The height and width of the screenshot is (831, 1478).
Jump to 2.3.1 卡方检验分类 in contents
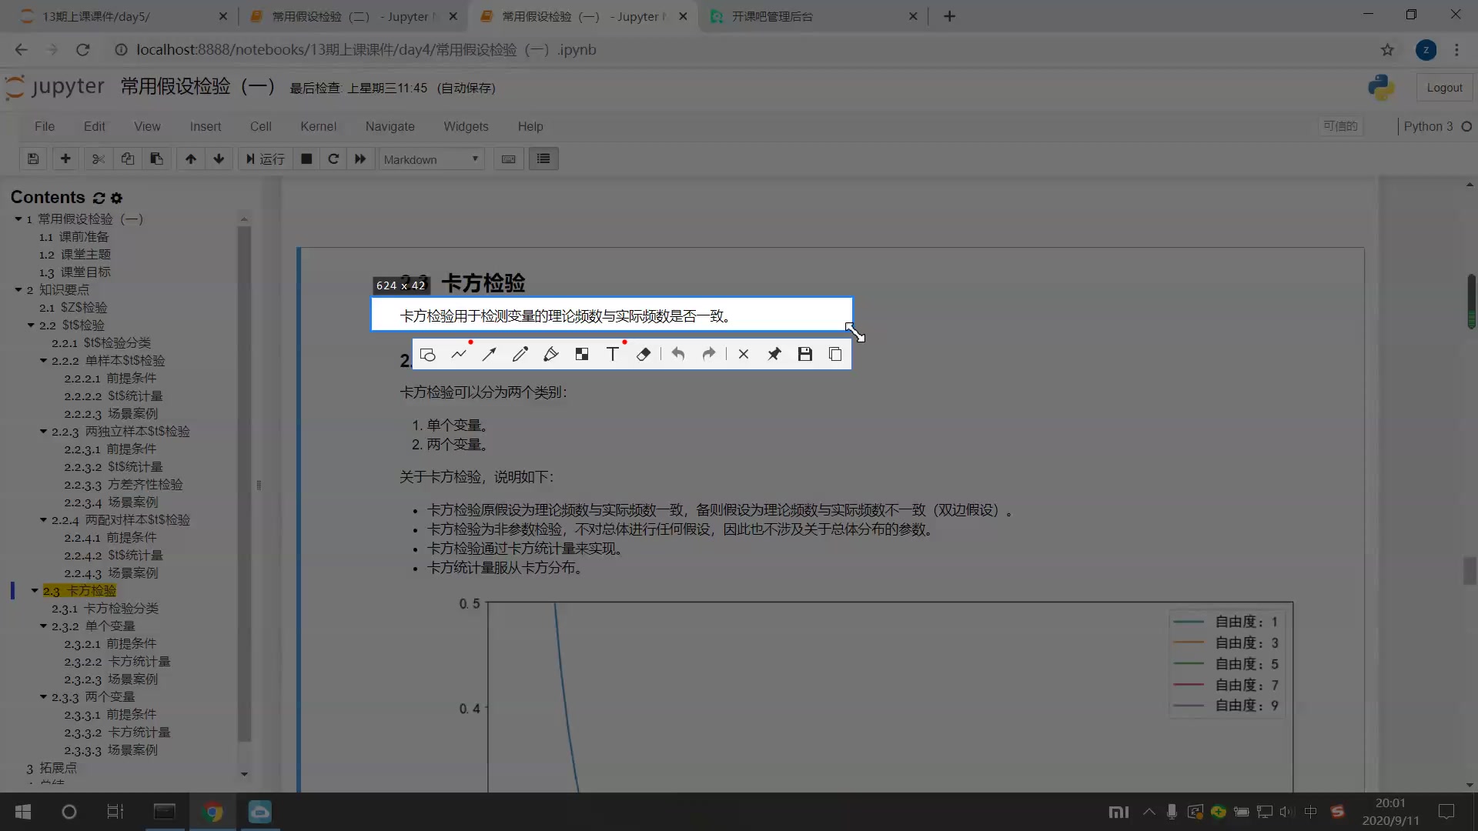point(105,609)
